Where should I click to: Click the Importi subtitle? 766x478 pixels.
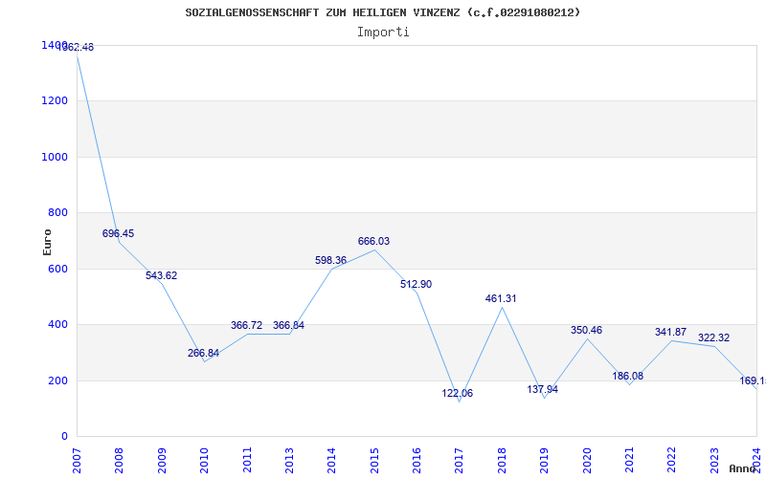[x=383, y=33]
